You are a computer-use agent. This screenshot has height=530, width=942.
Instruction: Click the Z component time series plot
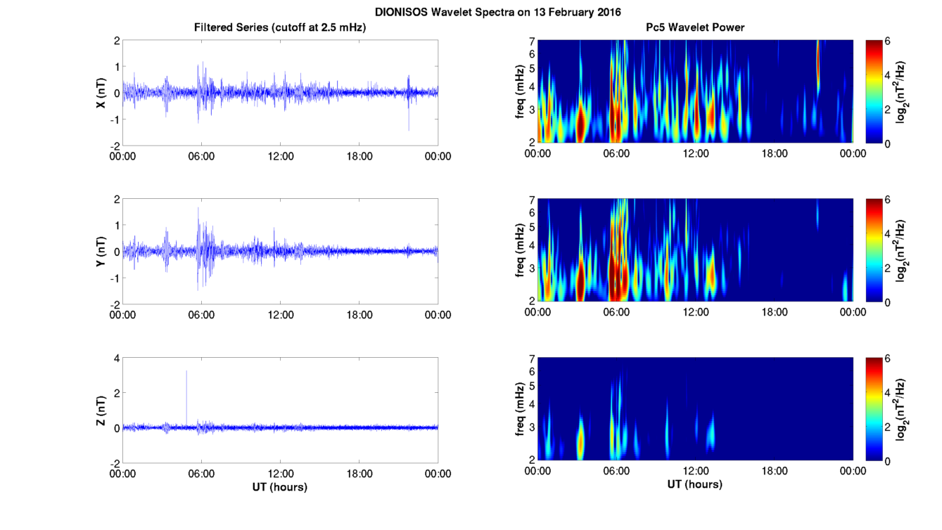click(280, 410)
